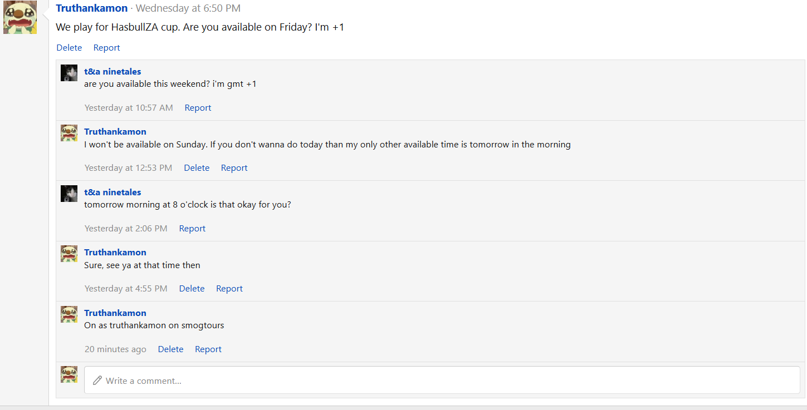Click Truthankamon avatar beside the 'available on Sunday' comment
Screen dimensions: 807x410
pyautogui.click(x=69, y=133)
